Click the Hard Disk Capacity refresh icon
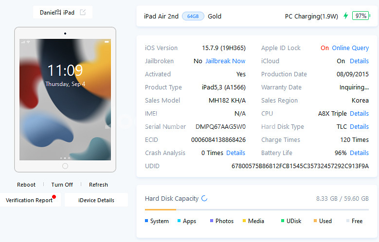 click(204, 198)
